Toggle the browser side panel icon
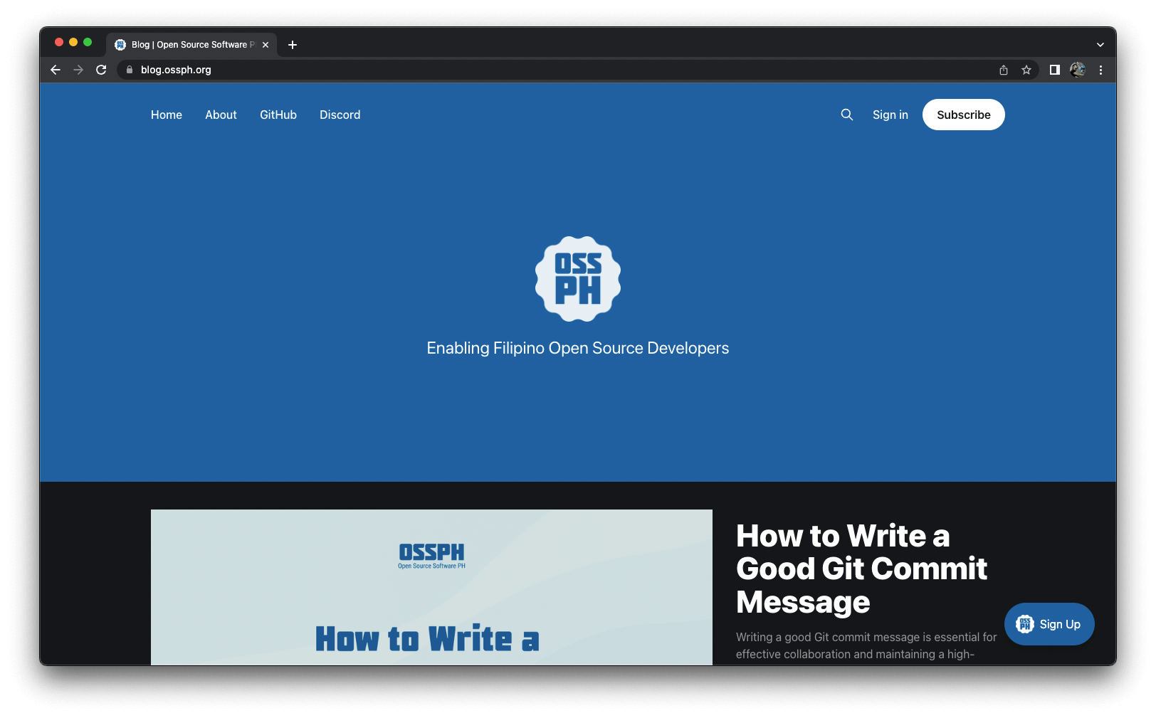The width and height of the screenshot is (1156, 718). click(x=1055, y=70)
